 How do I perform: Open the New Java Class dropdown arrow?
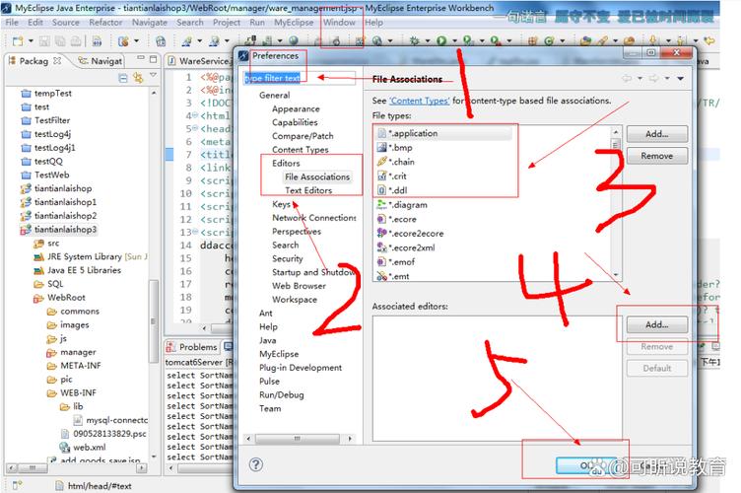[563, 41]
